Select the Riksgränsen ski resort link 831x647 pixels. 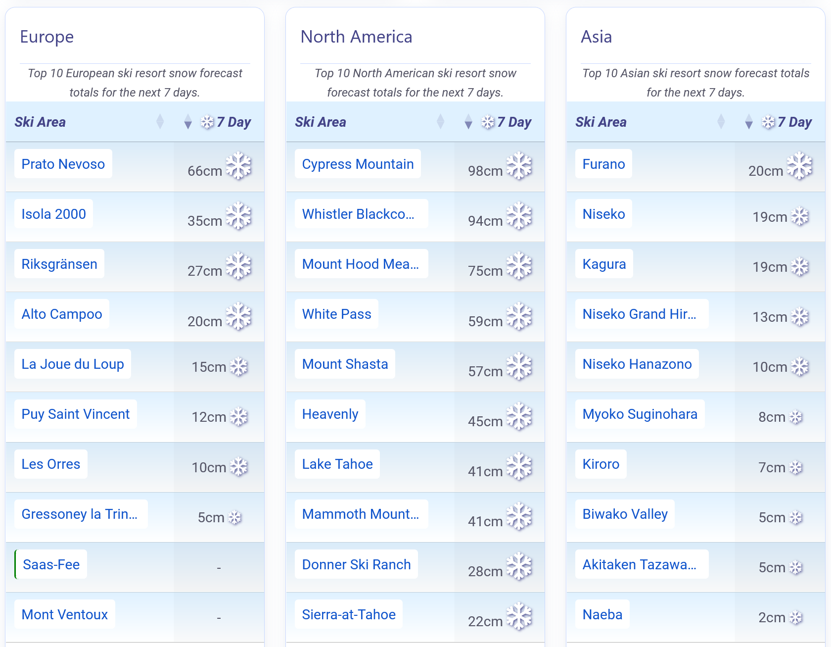59,264
